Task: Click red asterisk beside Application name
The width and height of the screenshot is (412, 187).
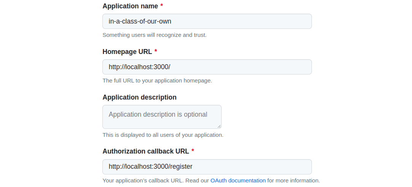Action: click(x=161, y=6)
